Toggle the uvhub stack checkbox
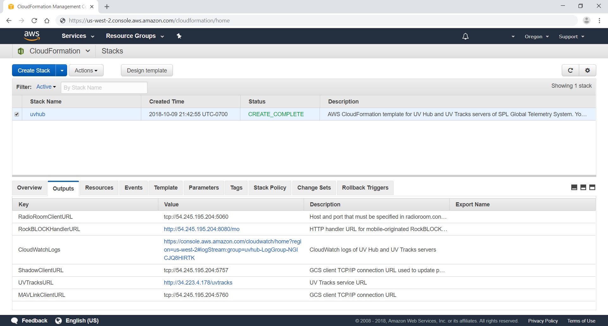The height and width of the screenshot is (326, 608). coord(17,114)
